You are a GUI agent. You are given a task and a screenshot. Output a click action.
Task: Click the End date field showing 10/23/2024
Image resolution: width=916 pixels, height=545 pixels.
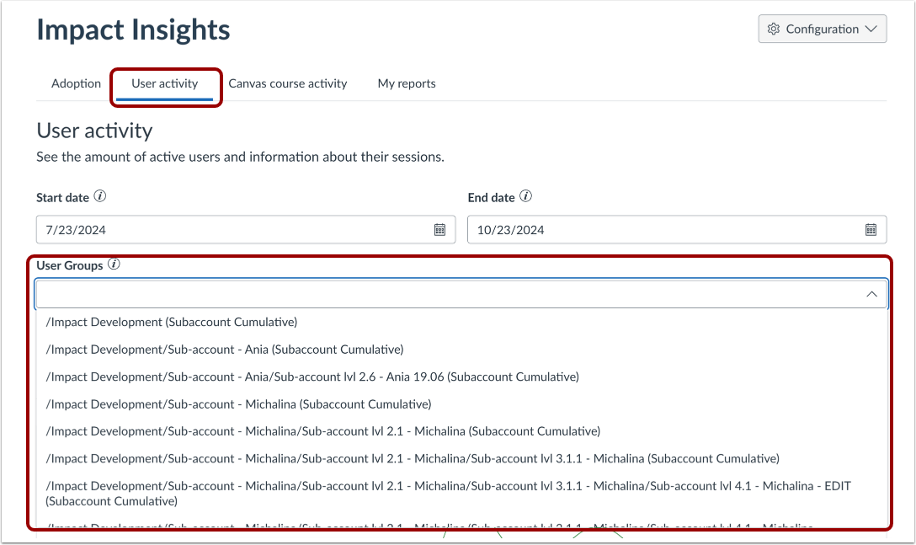pyautogui.click(x=677, y=230)
